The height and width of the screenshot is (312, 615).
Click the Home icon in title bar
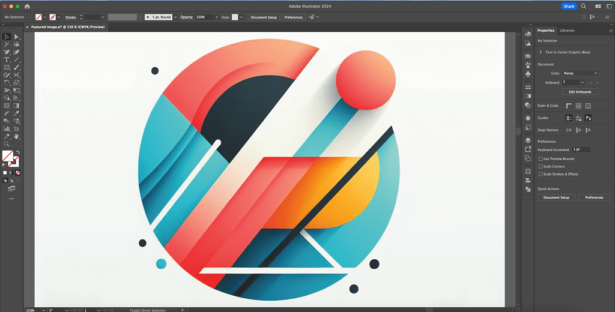pos(27,6)
